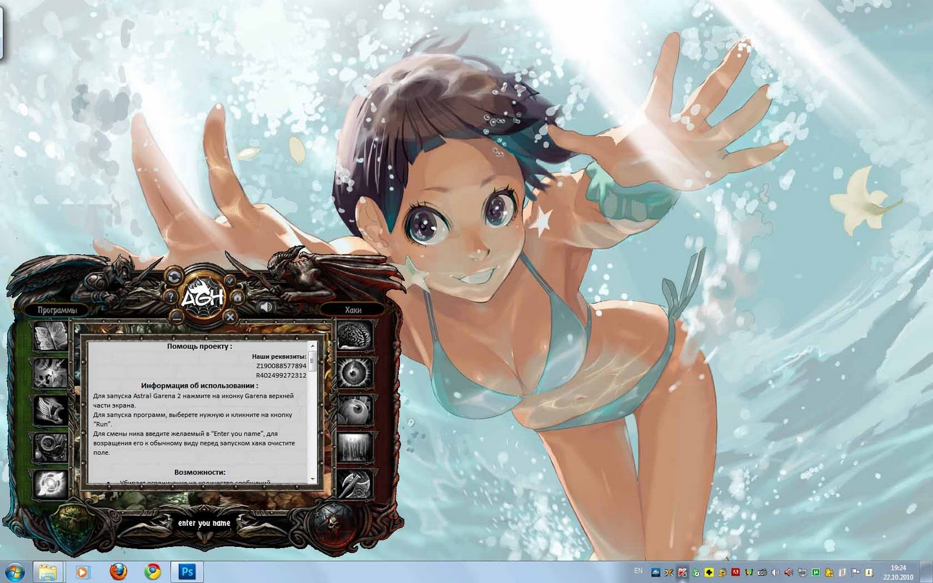Open the Хаки tab

[353, 310]
